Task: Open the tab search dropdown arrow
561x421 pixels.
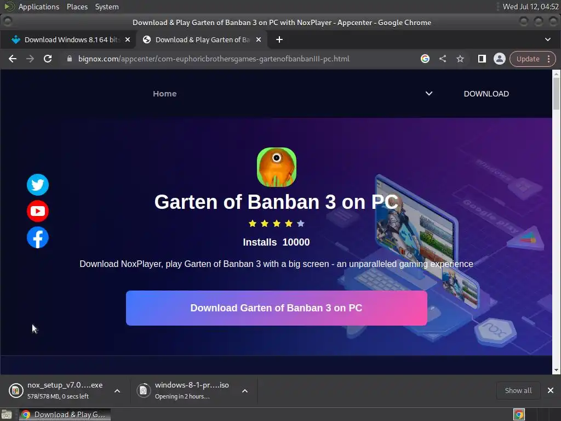Action: [548, 39]
